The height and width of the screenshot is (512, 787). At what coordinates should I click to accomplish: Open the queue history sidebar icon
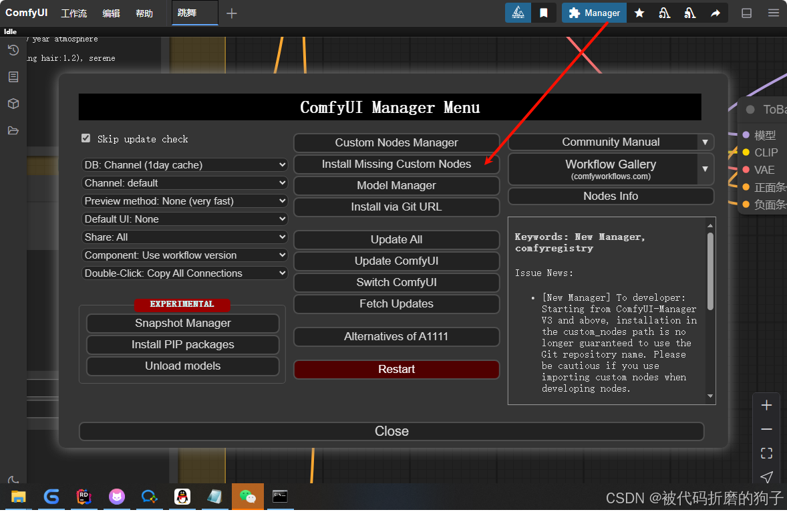(13, 50)
